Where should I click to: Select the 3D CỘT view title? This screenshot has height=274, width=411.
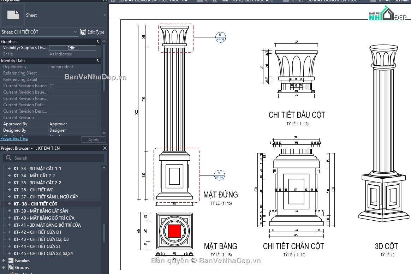pyautogui.click(x=386, y=246)
